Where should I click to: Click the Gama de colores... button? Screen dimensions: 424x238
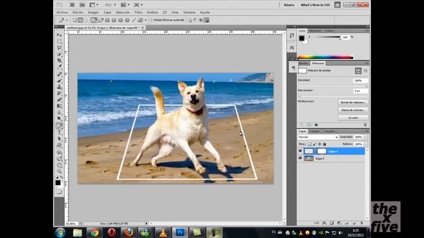[x=353, y=110]
